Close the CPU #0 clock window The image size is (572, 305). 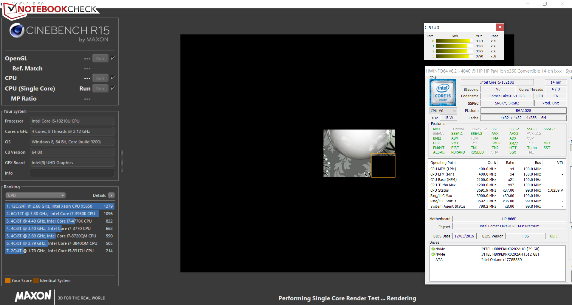(x=500, y=27)
